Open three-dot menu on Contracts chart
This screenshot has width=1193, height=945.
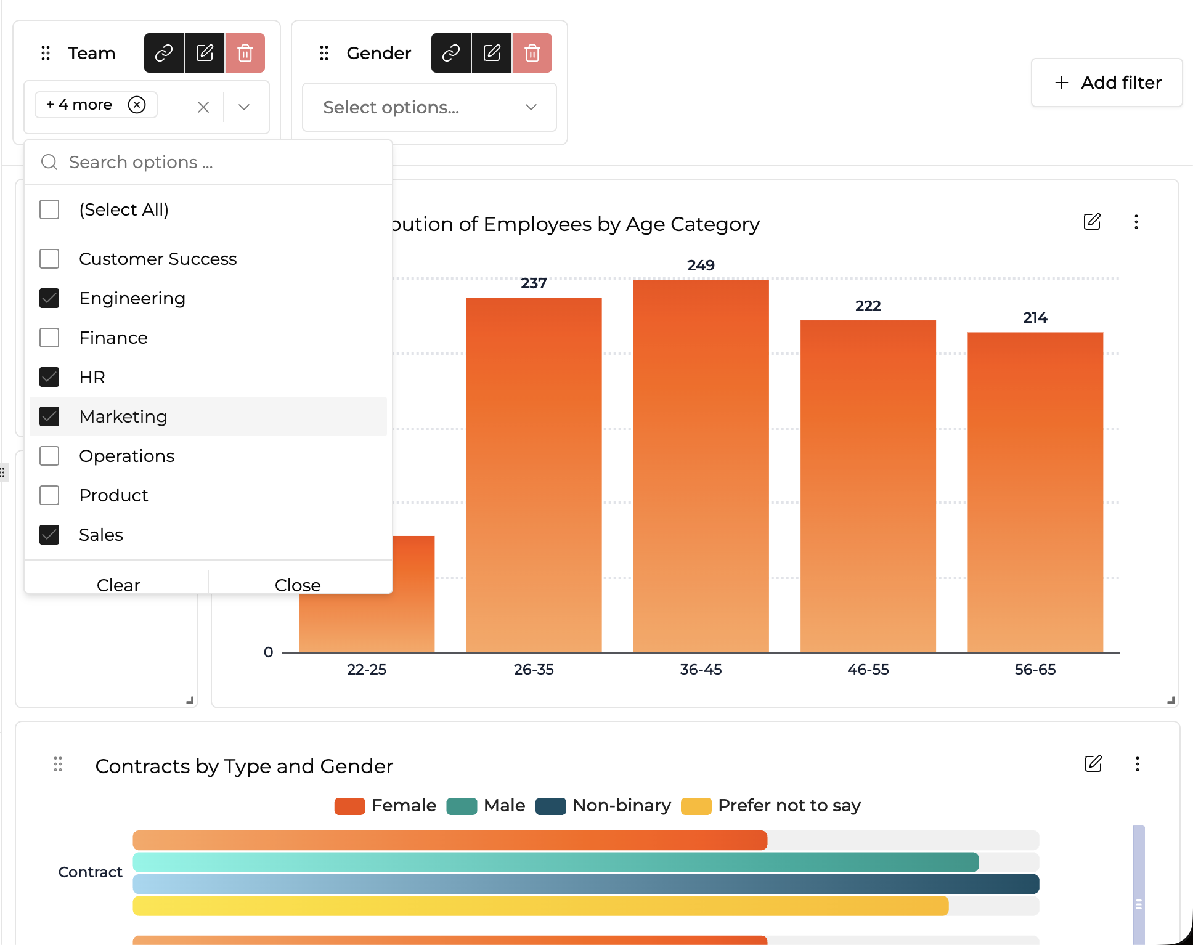(x=1138, y=764)
